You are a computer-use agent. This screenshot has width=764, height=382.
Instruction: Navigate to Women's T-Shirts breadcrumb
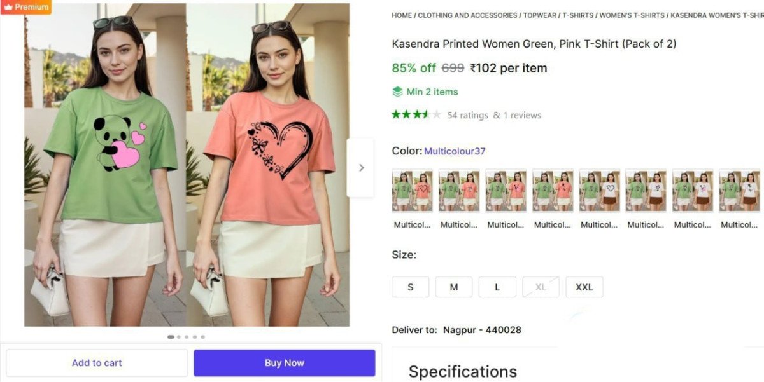coord(632,15)
